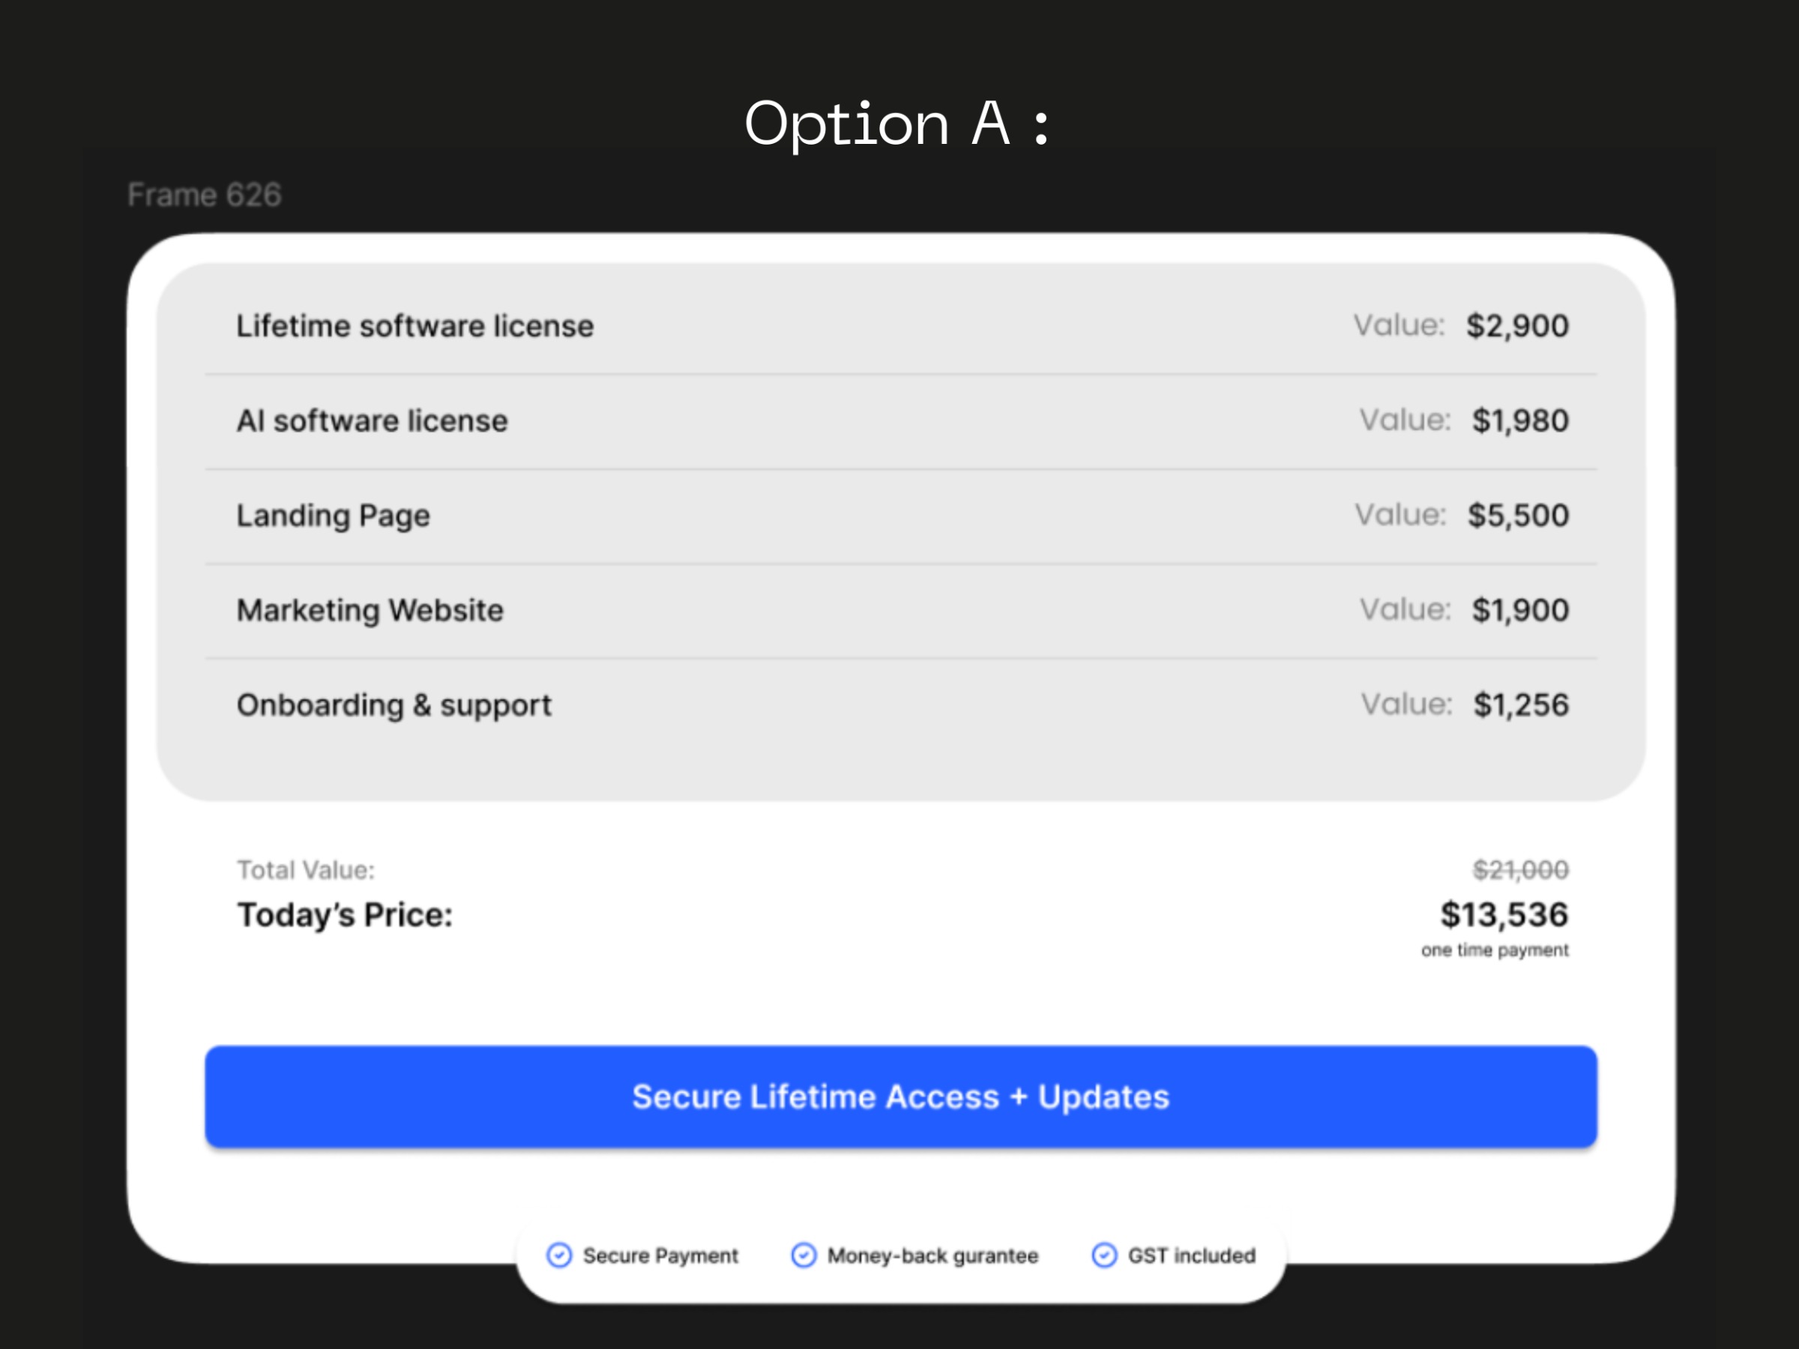Viewport: 1799px width, 1349px height.
Task: Select the Today's Price label
Action: click(x=345, y=916)
